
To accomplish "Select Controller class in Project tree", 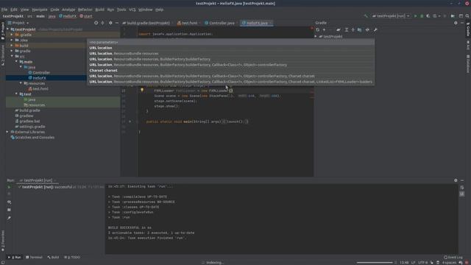I will tap(41, 72).
